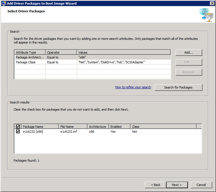216x192 pixels.
Task: Select the Package Architecture attribute row
Action: coord(30,57)
